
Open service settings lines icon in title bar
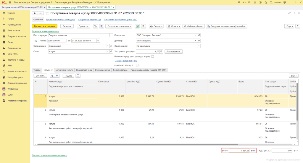pos(285,2)
